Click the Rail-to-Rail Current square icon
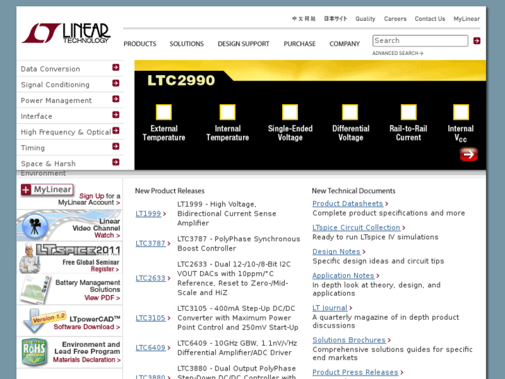505x379 pixels. (408, 112)
